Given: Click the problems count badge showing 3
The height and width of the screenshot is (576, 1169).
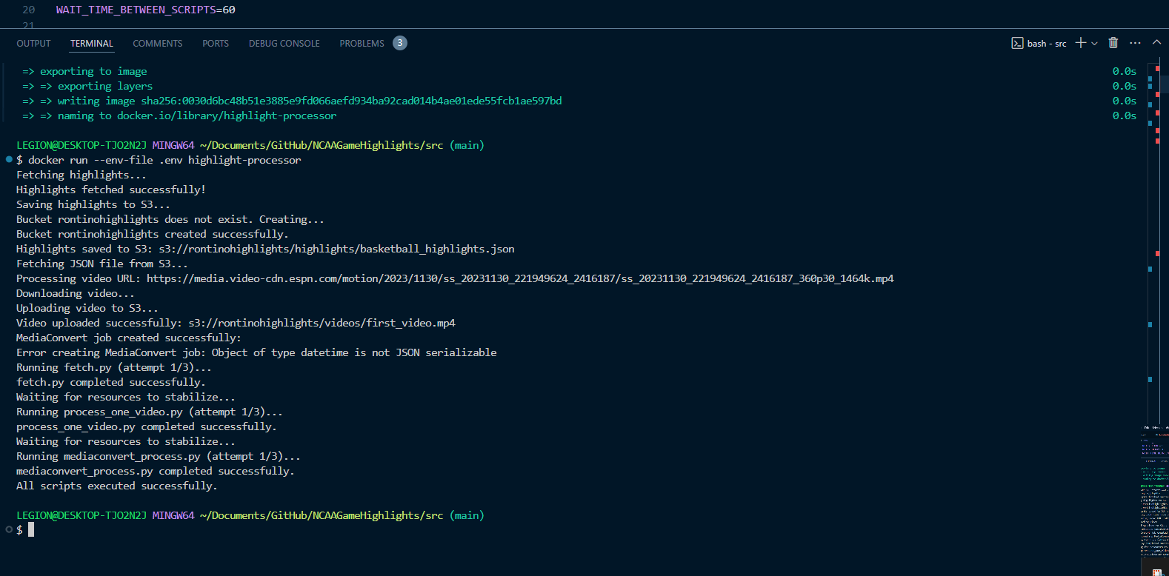Looking at the screenshot, I should click(x=400, y=43).
